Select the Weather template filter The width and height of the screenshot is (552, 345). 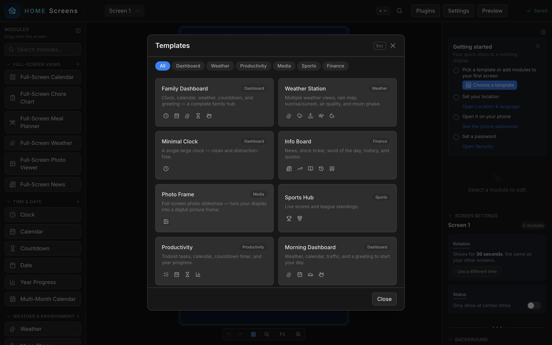coord(220,66)
